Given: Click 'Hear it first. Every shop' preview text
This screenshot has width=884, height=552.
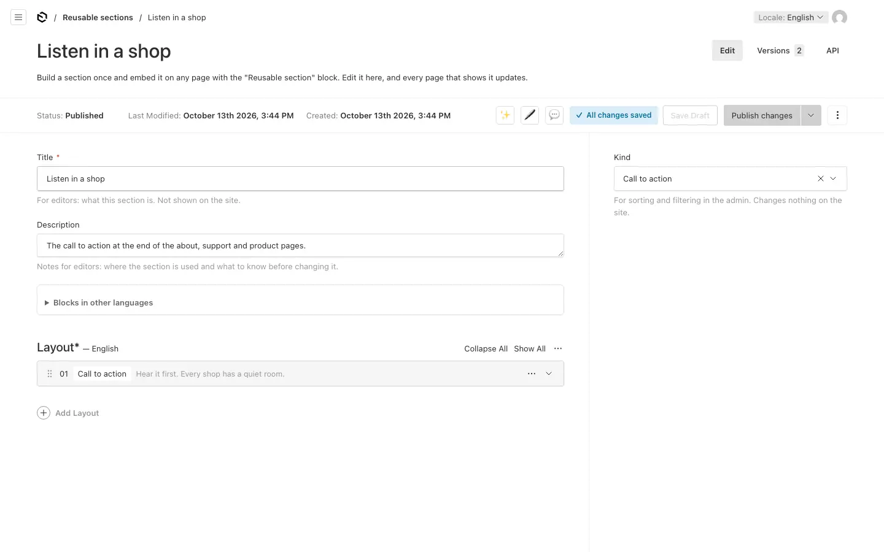Looking at the screenshot, I should 210,374.
